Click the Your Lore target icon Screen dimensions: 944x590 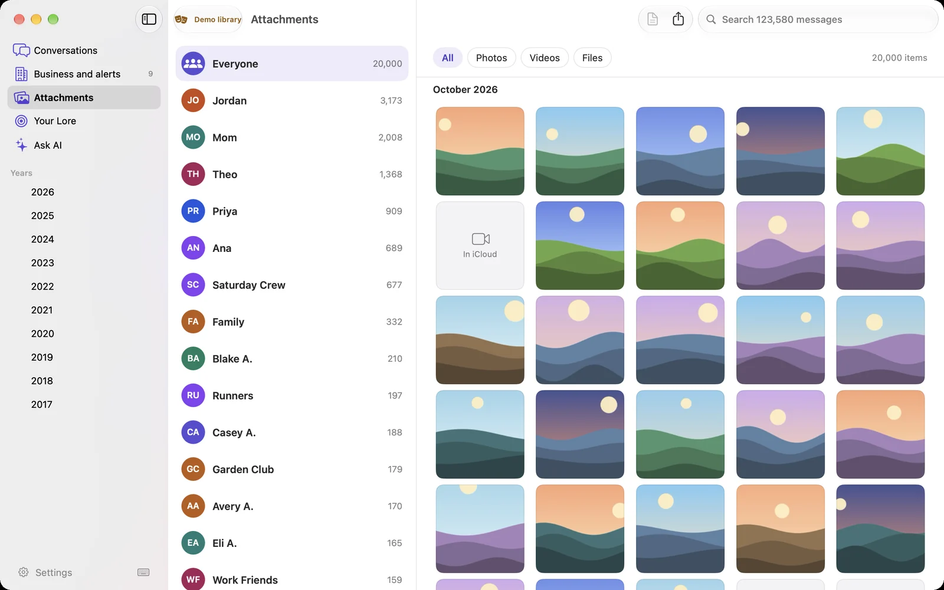(21, 121)
